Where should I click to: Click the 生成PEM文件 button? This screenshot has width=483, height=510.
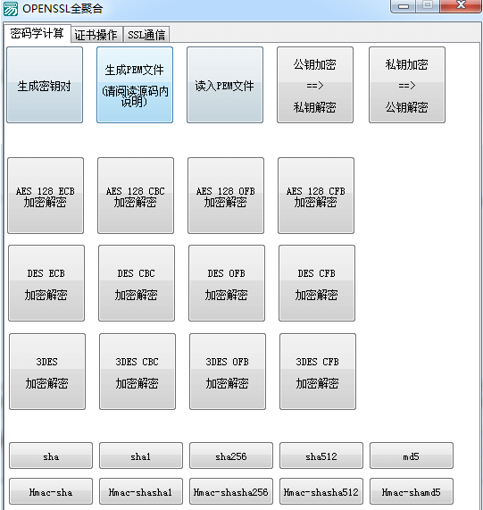135,85
